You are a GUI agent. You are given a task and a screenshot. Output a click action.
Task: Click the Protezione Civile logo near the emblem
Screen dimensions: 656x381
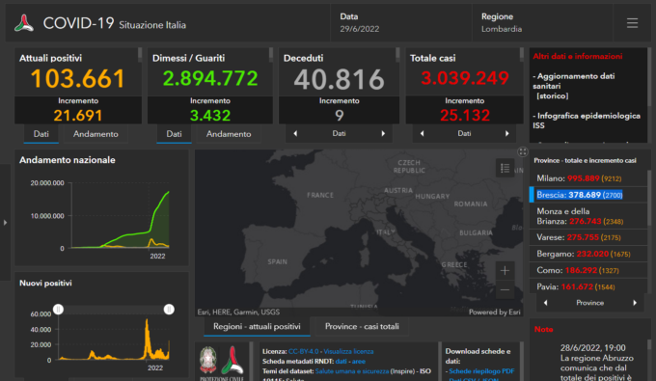tap(232, 360)
